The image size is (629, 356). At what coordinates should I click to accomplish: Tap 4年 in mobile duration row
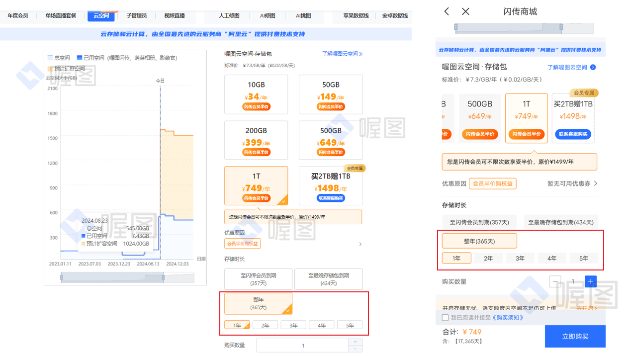(552, 258)
